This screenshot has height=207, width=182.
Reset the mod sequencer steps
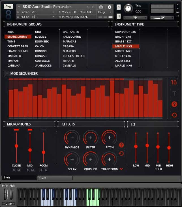coord(174,115)
